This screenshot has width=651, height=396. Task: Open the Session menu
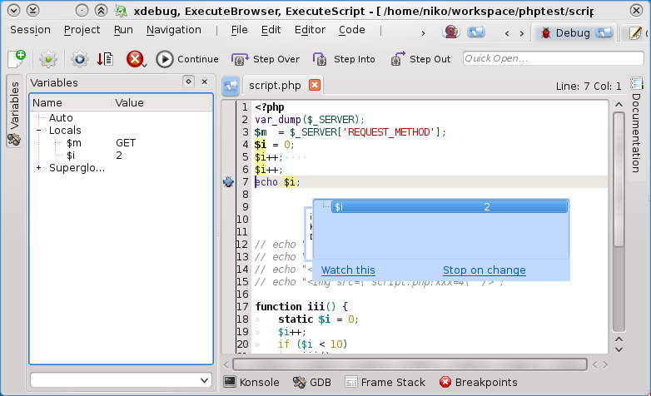click(30, 30)
